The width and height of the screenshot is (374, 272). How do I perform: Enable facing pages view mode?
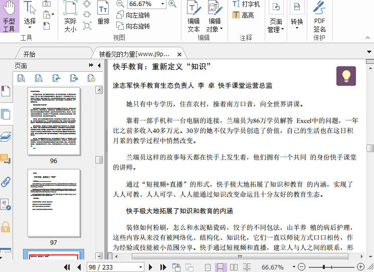(234, 267)
